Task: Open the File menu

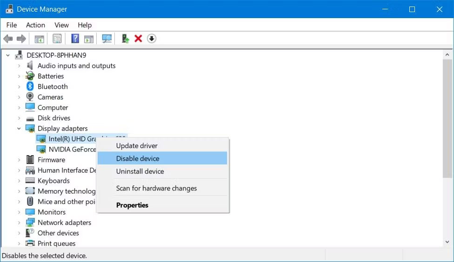Action: 12,25
